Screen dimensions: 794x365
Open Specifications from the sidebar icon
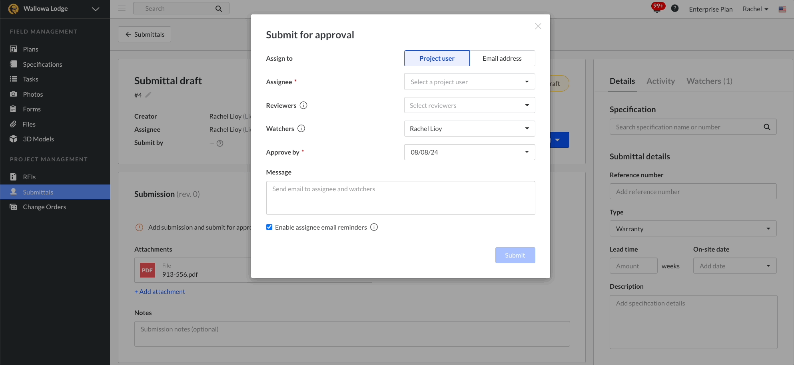14,64
